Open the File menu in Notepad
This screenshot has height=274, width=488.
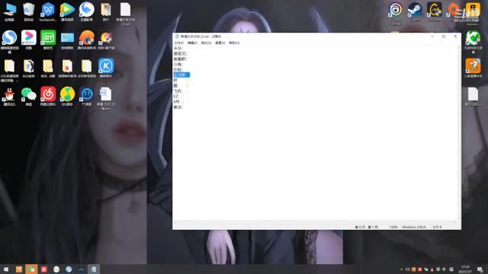(179, 43)
